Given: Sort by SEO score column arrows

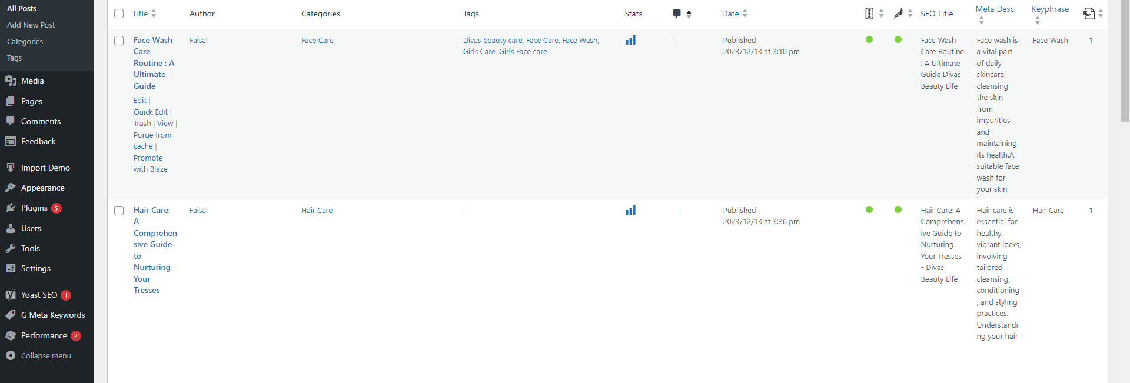Looking at the screenshot, I should pyautogui.click(x=881, y=14).
